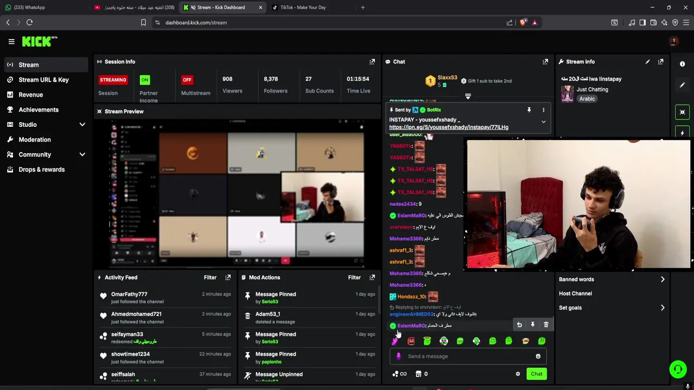The width and height of the screenshot is (694, 390).
Task: Open the Achievements page
Action: (46, 109)
